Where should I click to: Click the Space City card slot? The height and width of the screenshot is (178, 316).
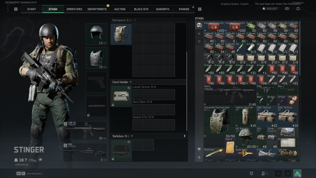[154, 125]
